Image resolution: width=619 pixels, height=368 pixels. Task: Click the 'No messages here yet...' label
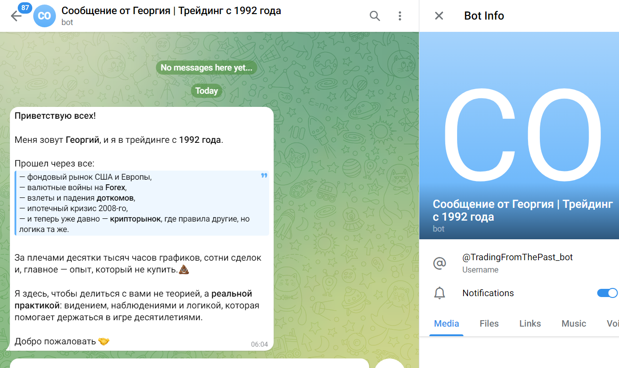pos(206,68)
